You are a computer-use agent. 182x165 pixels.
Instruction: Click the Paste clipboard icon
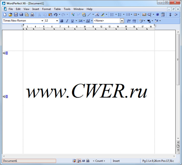point(50,15)
